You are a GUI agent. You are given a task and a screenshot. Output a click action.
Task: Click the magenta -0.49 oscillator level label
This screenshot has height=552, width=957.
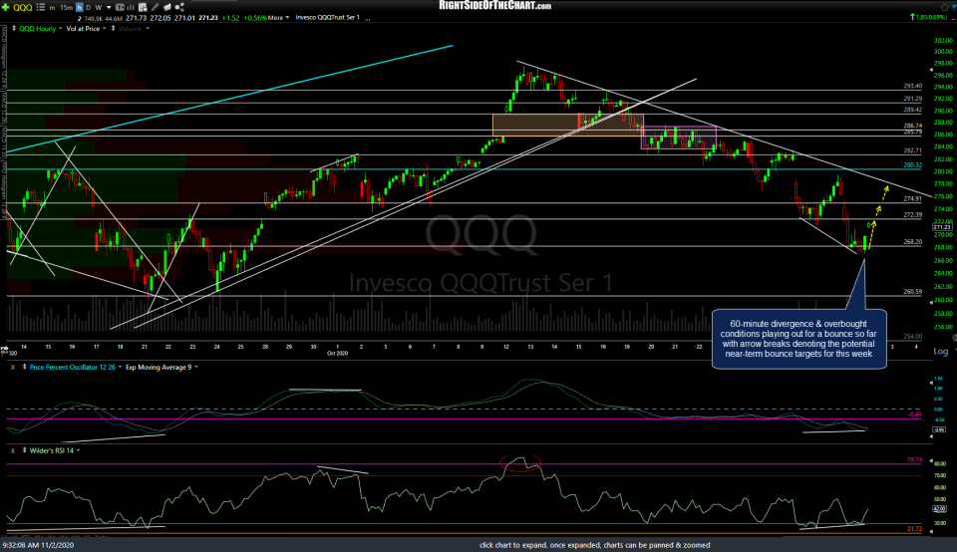pyautogui.click(x=915, y=414)
